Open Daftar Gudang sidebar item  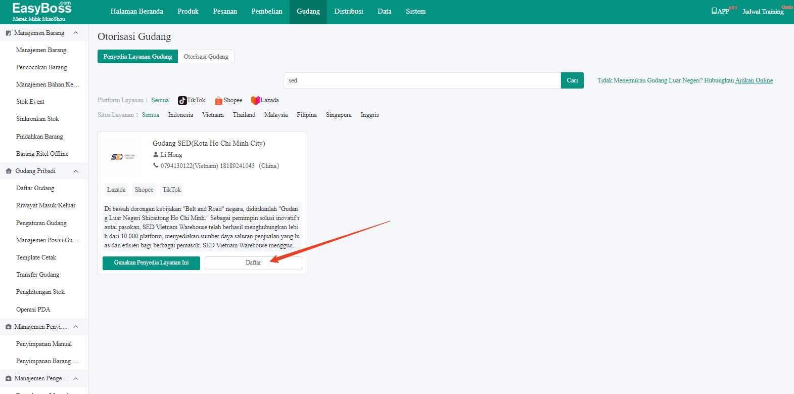pyautogui.click(x=35, y=188)
